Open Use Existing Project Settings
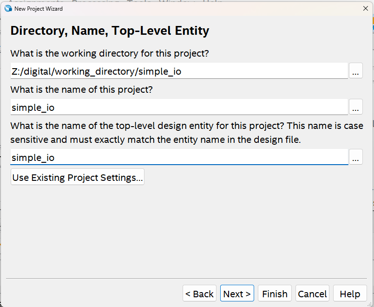The height and width of the screenshot is (307, 374). click(78, 177)
